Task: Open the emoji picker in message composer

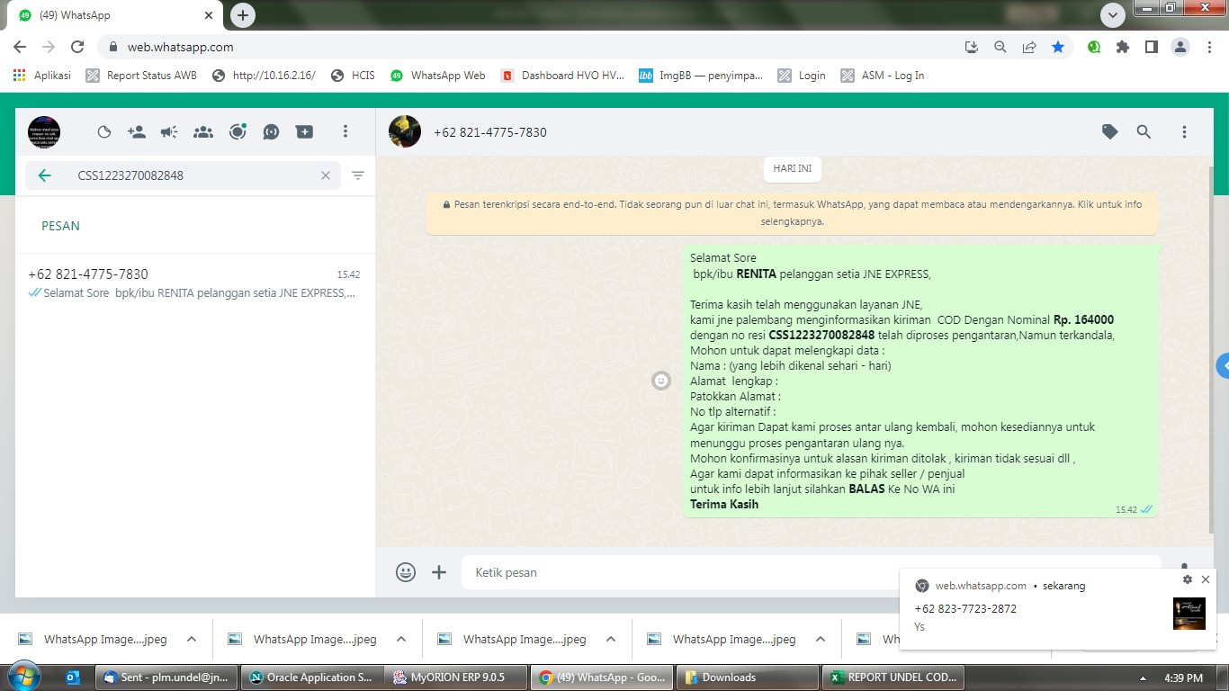Action: 406,572
